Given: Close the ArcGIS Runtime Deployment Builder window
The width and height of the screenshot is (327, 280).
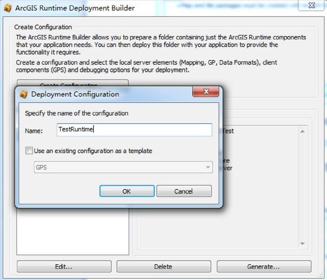Looking at the screenshot, I should (312, 5).
